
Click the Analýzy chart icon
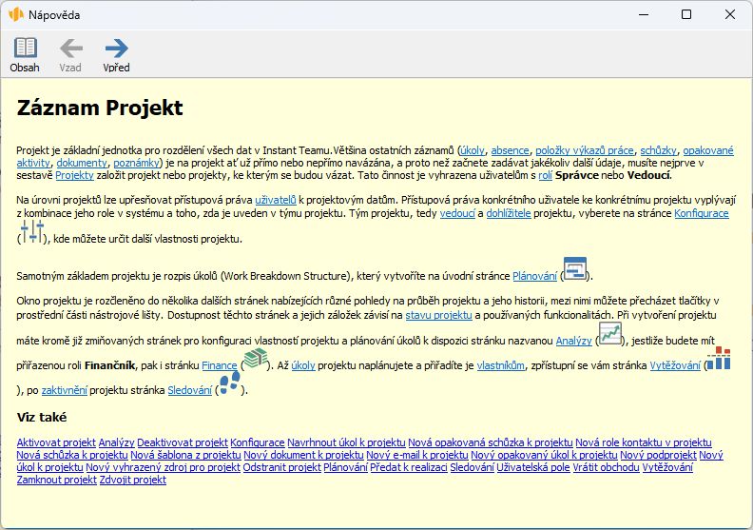(x=608, y=333)
